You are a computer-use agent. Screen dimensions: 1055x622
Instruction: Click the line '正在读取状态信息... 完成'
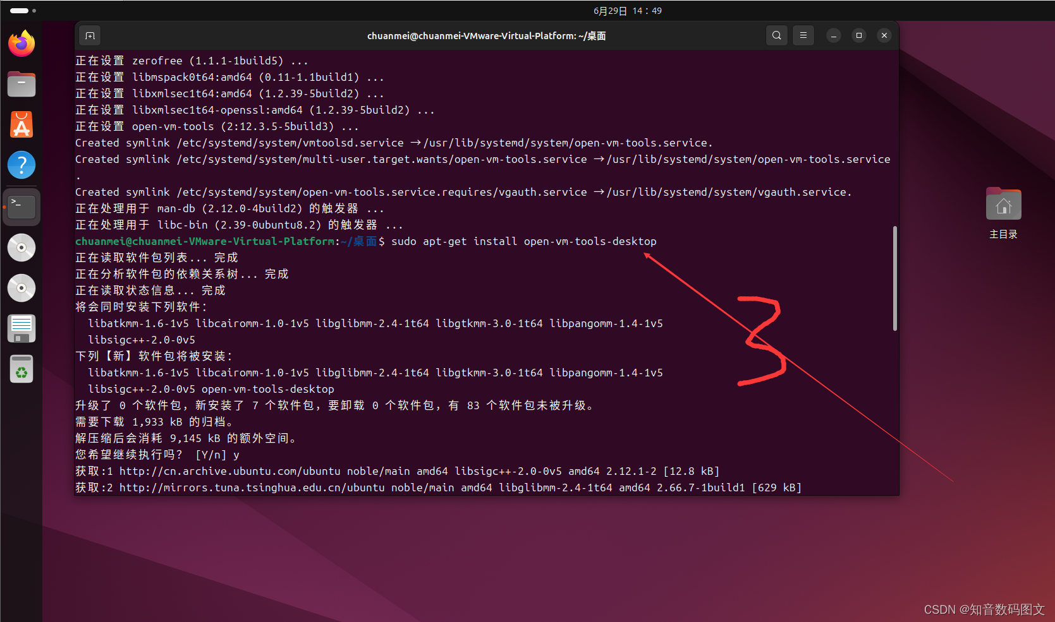(150, 290)
